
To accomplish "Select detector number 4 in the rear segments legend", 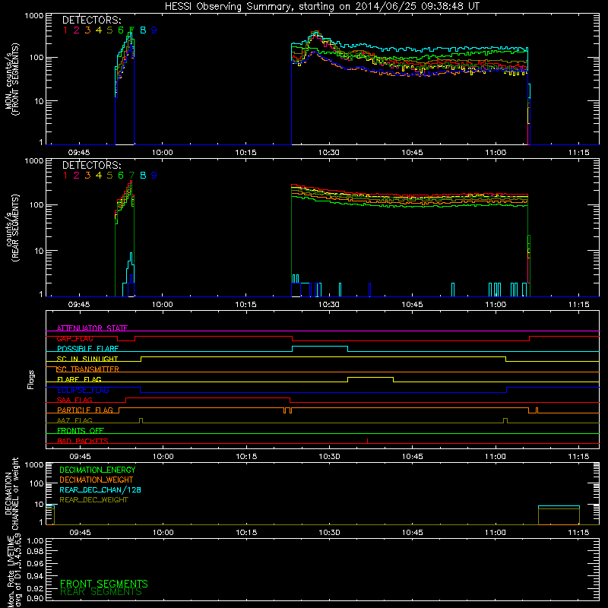I will pyautogui.click(x=99, y=176).
